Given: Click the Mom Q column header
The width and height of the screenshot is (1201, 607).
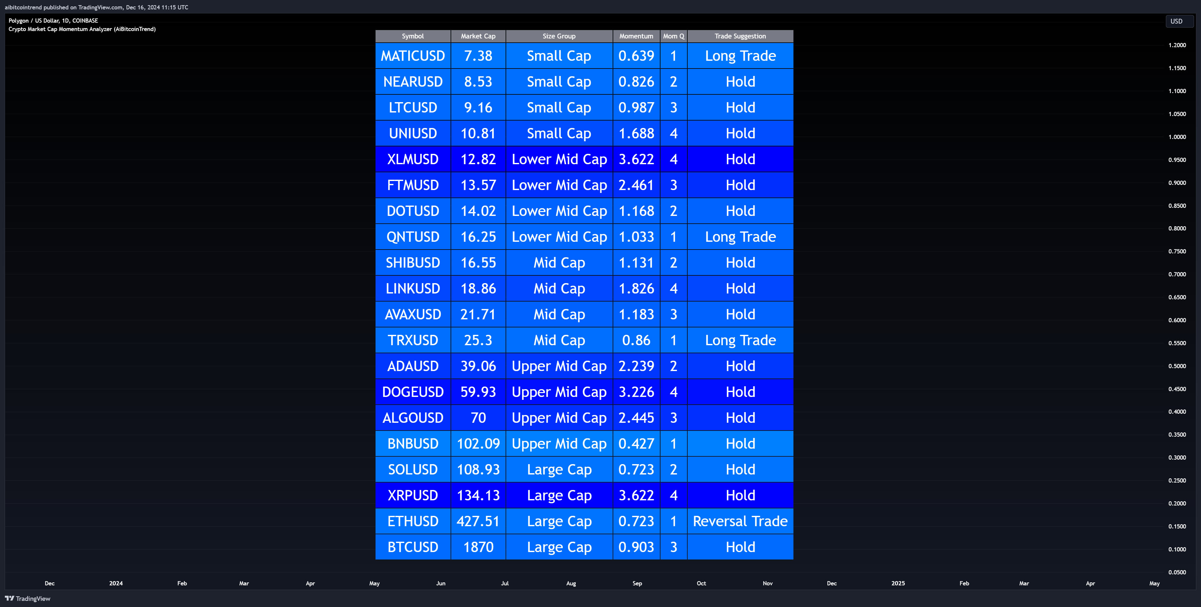Looking at the screenshot, I should [674, 36].
